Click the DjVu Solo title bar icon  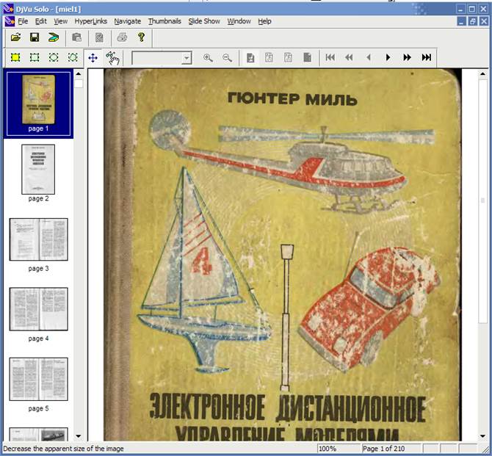coord(9,9)
